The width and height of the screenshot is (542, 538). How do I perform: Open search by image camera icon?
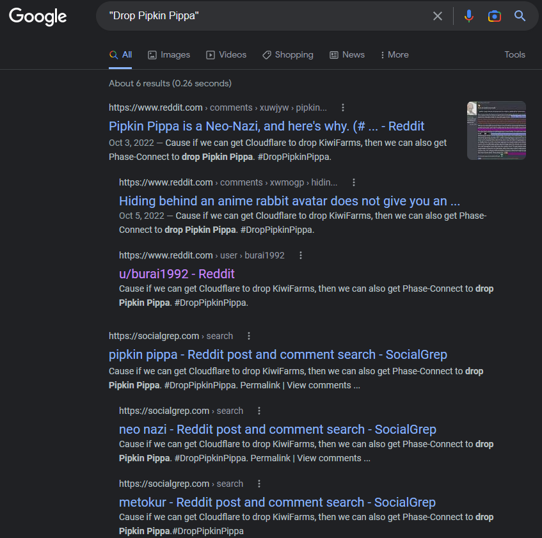click(x=494, y=16)
